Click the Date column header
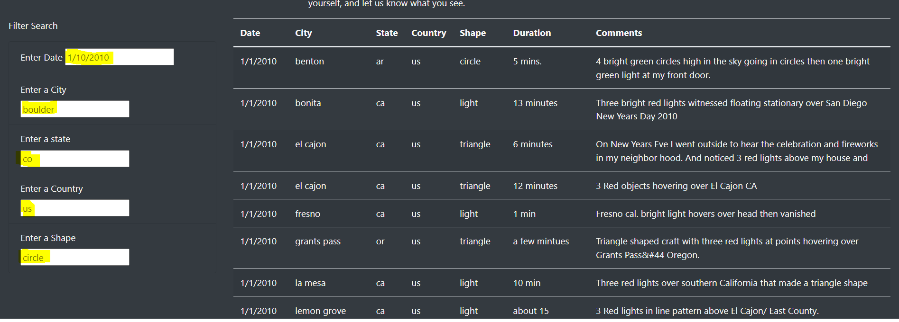The width and height of the screenshot is (899, 322). click(x=250, y=33)
